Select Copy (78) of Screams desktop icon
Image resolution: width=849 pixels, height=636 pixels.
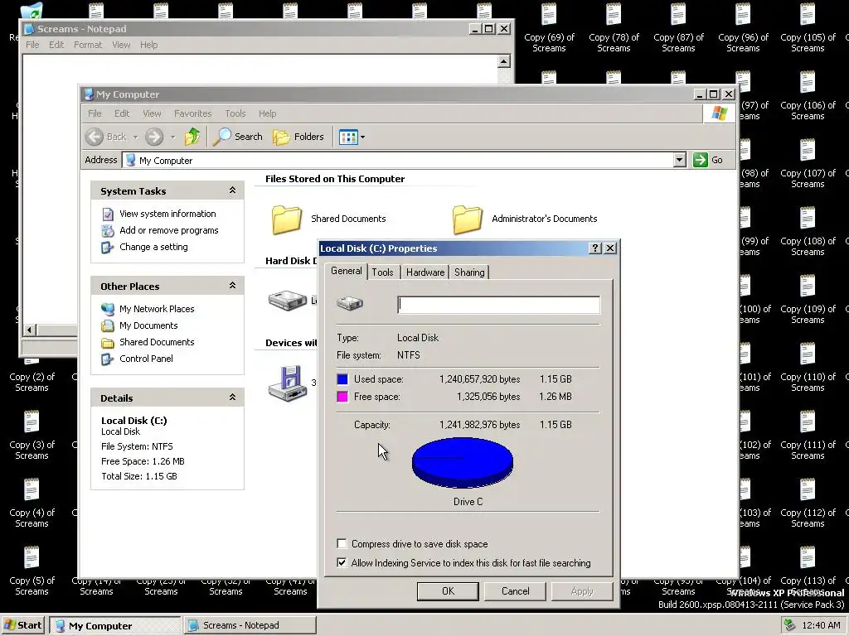(x=614, y=28)
